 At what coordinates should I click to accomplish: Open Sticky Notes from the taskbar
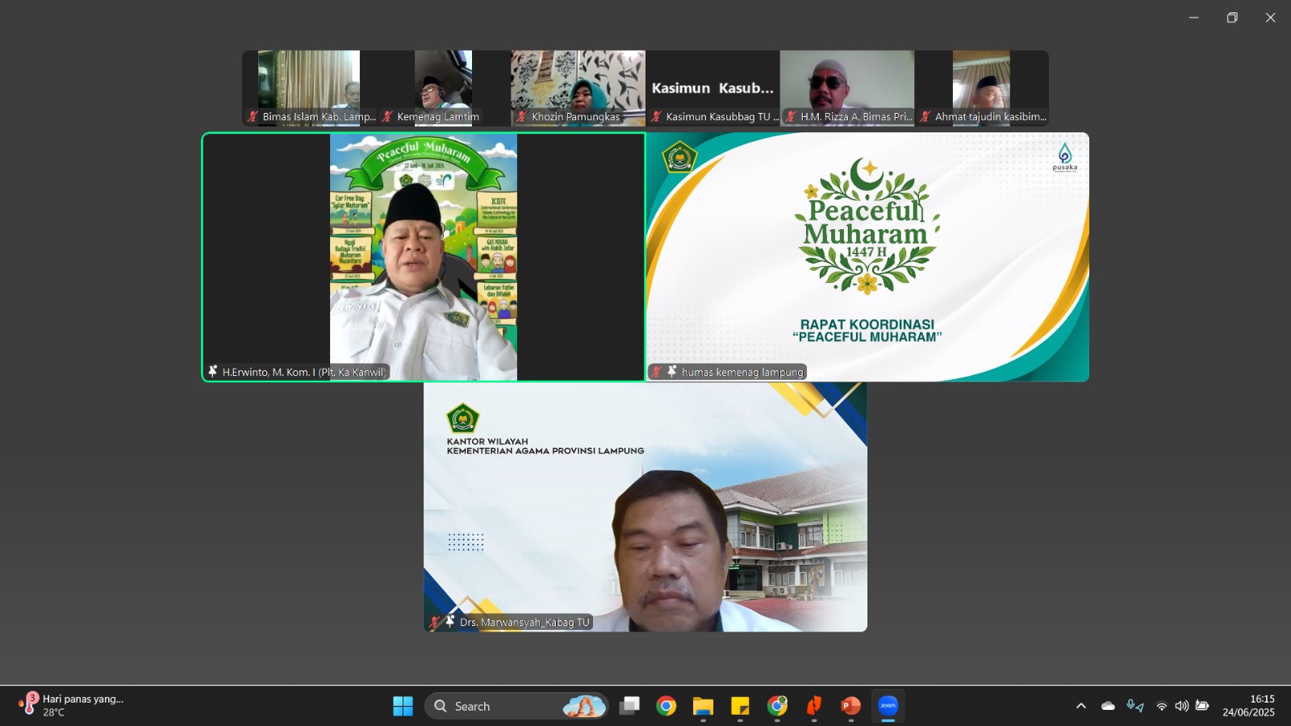740,706
